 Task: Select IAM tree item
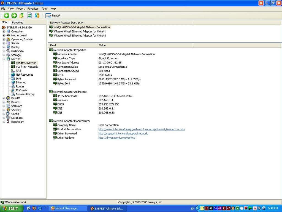18,78
